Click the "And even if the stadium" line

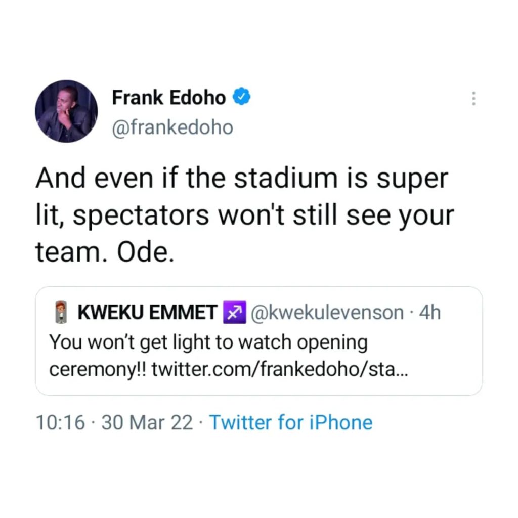242,179
